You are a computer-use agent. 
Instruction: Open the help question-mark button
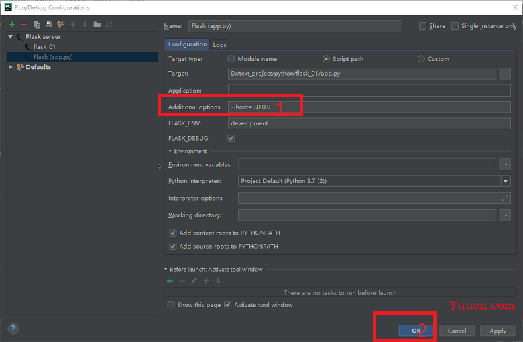(13, 329)
